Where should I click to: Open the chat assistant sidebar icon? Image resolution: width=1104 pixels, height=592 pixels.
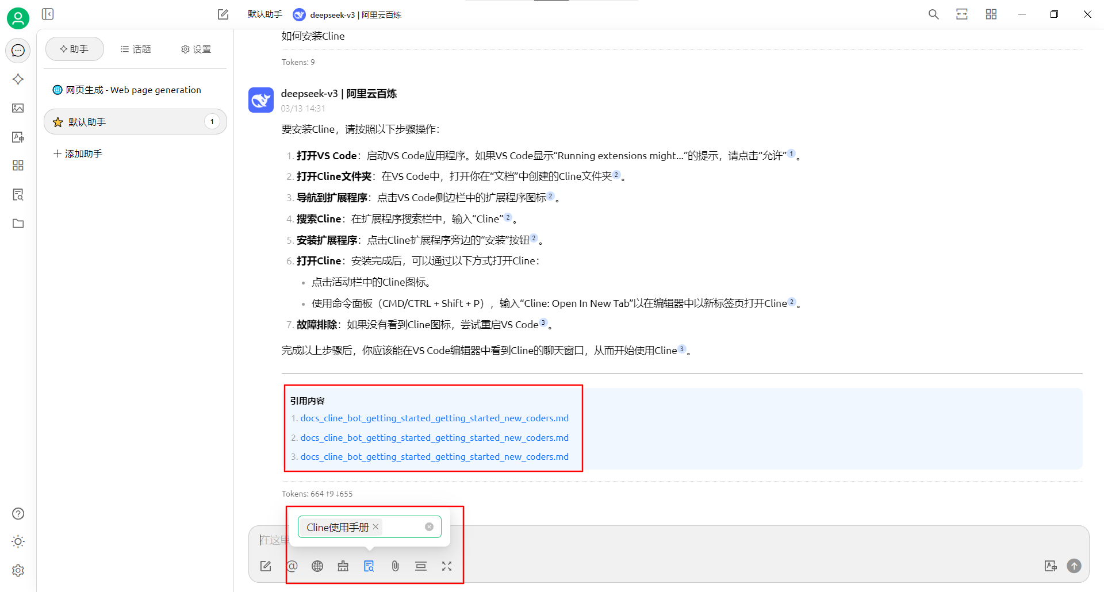[18, 51]
